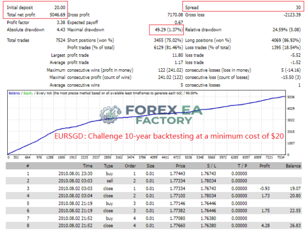Click the 'Type' column header
The image size is (308, 231).
[x=108, y=166]
